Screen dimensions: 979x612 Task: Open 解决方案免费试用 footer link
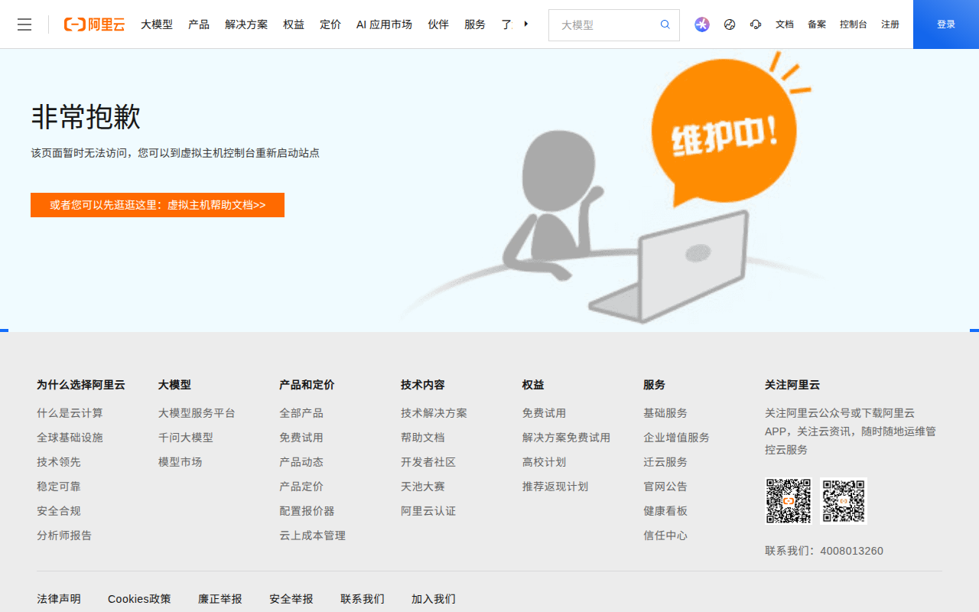coord(566,438)
